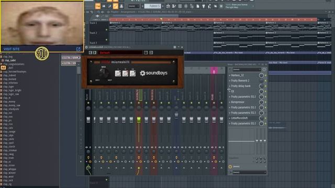The height and width of the screenshot is (188, 335).
Task: Open LittleMicroShift plugin options gear
Action: pos(86,47)
